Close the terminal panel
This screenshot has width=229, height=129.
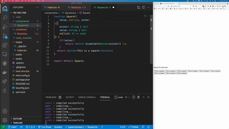point(148,97)
